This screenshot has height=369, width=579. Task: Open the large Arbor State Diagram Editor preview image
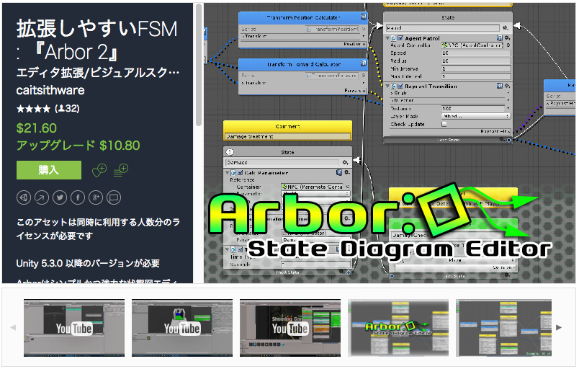pos(390,143)
